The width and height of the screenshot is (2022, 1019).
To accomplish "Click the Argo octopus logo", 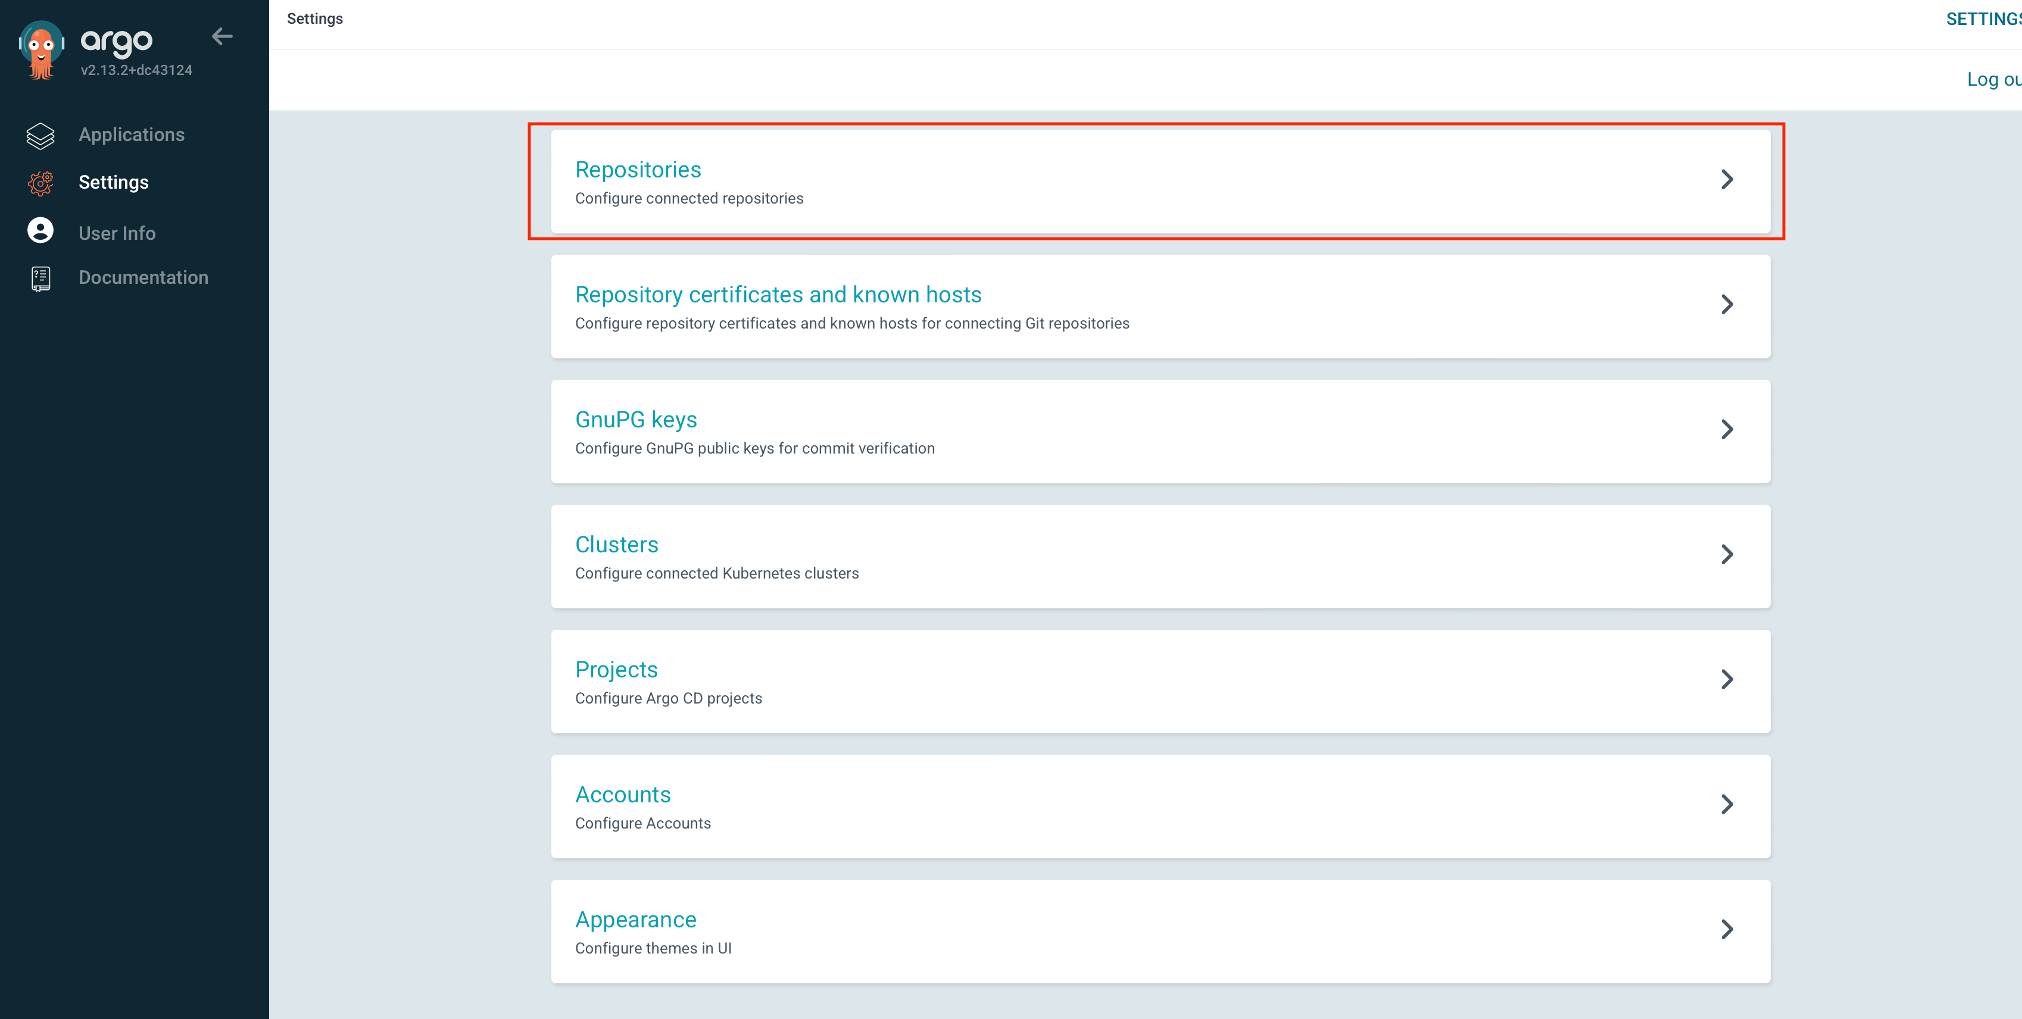I will point(41,49).
